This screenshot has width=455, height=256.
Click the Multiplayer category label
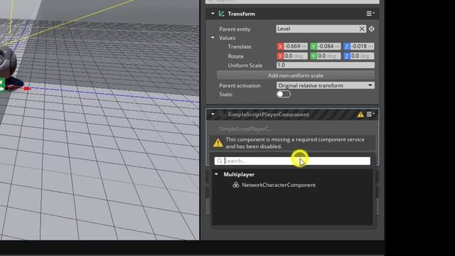pos(239,174)
